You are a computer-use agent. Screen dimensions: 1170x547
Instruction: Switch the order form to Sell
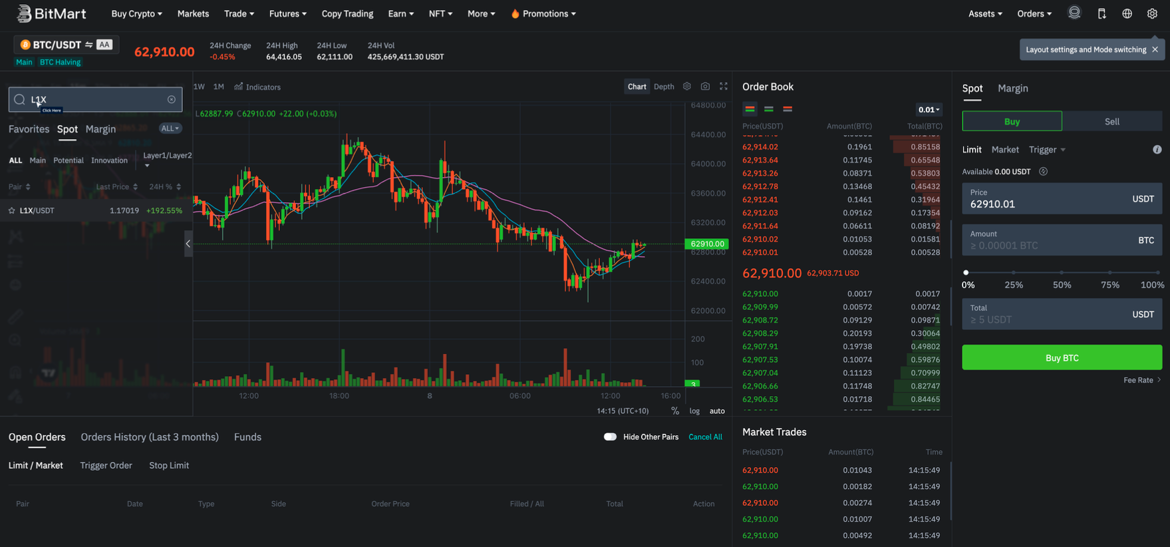[1112, 121]
